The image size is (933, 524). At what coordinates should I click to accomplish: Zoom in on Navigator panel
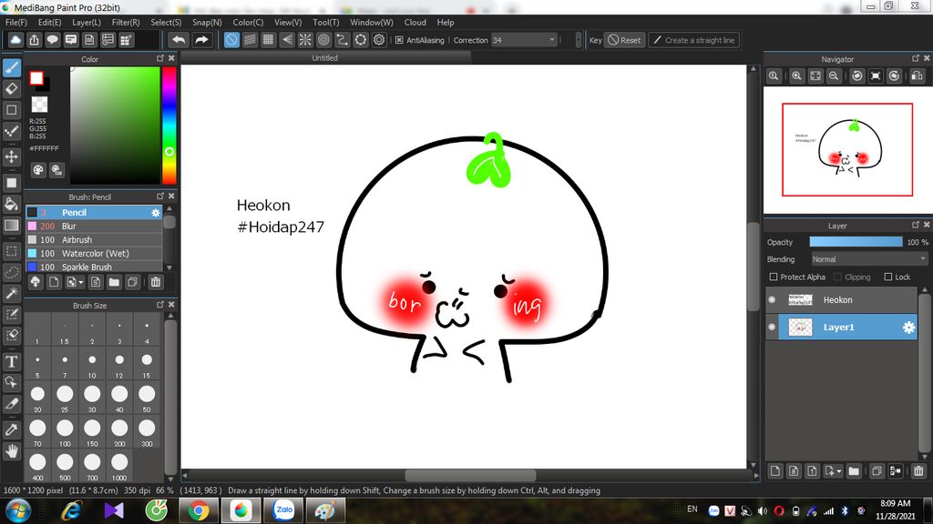click(796, 76)
